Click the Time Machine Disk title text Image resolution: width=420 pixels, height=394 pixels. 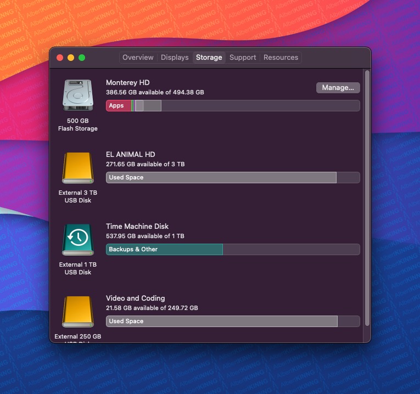click(137, 227)
